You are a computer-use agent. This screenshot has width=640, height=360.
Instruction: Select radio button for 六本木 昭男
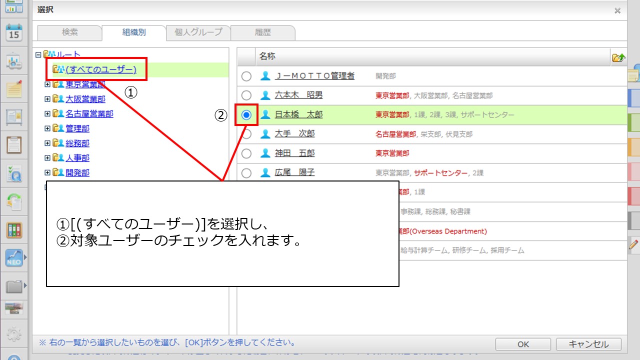tap(246, 95)
